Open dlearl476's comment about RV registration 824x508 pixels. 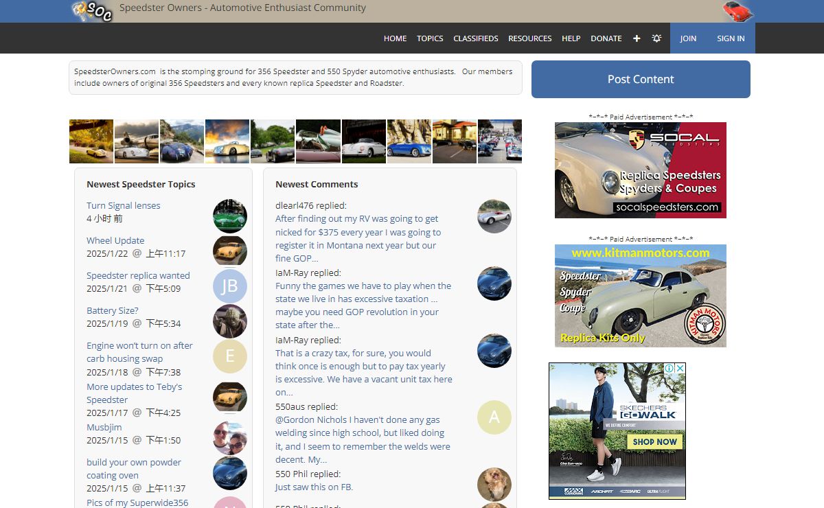pyautogui.click(x=358, y=238)
